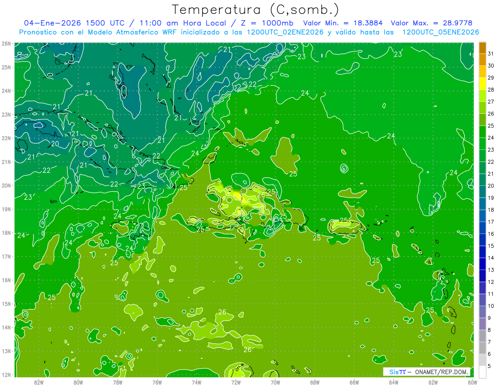Click the '60W' longitude axis label
Screen dimensions: 502x388
coord(472,382)
